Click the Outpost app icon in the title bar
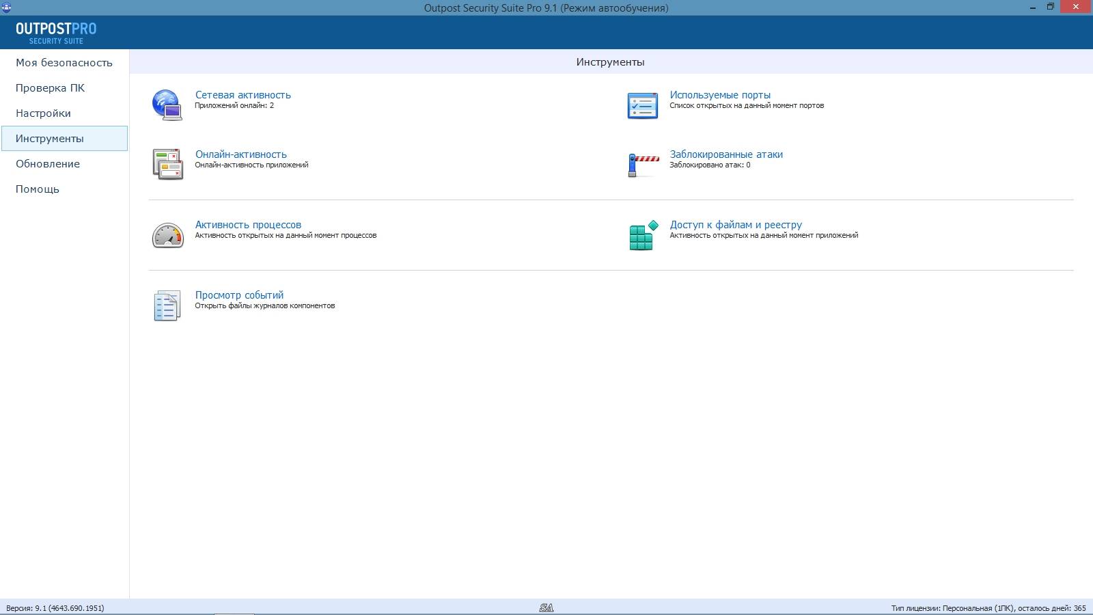 click(6, 8)
